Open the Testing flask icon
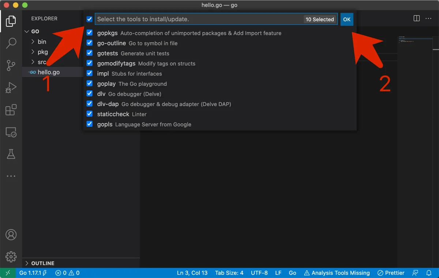439x278 pixels. (x=11, y=154)
